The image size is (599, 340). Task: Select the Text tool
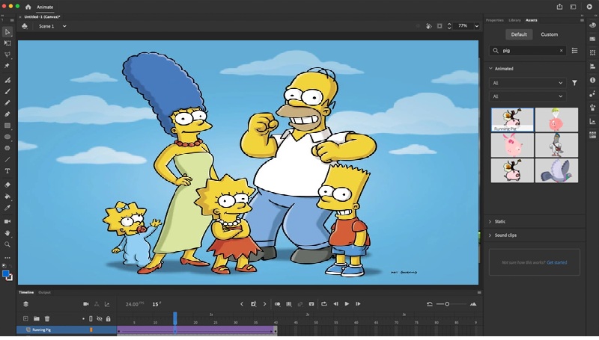[7, 171]
